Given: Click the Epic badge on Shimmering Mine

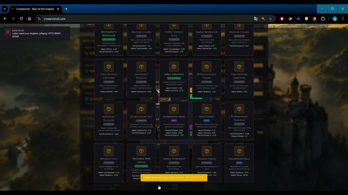Looking at the screenshot, I should 174,121.
